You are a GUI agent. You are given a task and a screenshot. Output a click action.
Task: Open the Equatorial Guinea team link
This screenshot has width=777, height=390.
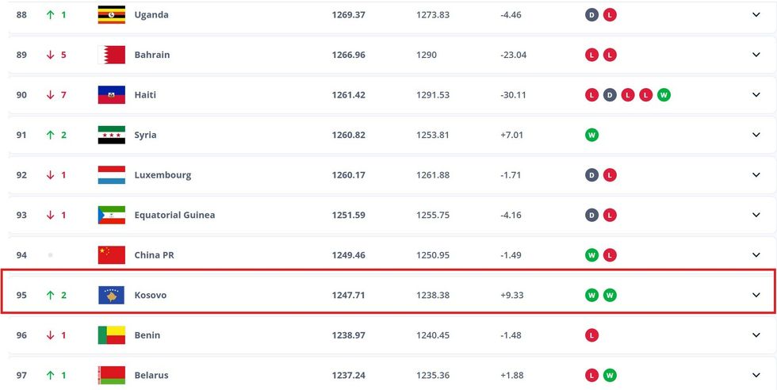coord(174,215)
